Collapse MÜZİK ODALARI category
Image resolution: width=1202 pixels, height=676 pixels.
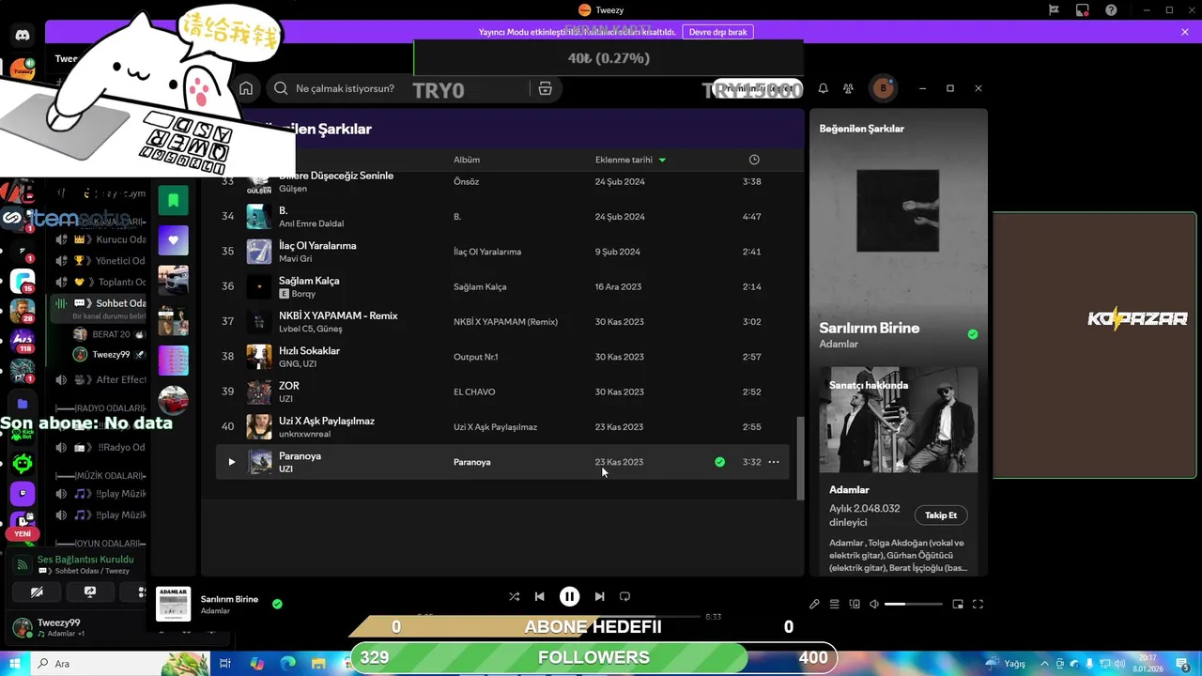pos(100,476)
